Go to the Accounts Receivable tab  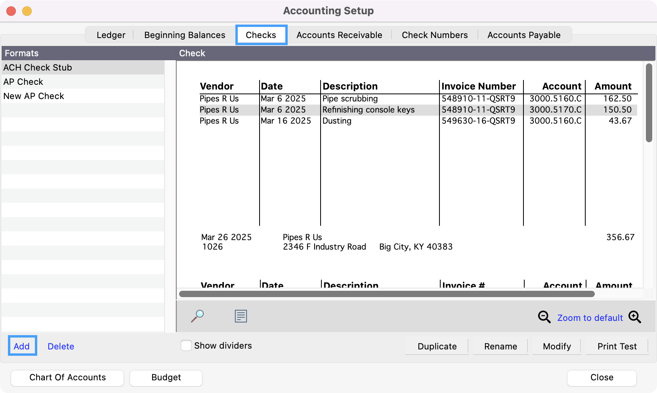339,35
